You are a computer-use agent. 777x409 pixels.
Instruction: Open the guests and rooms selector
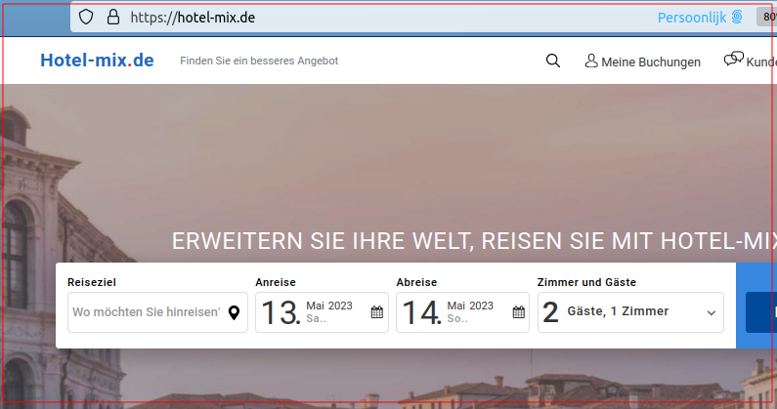tap(630, 312)
